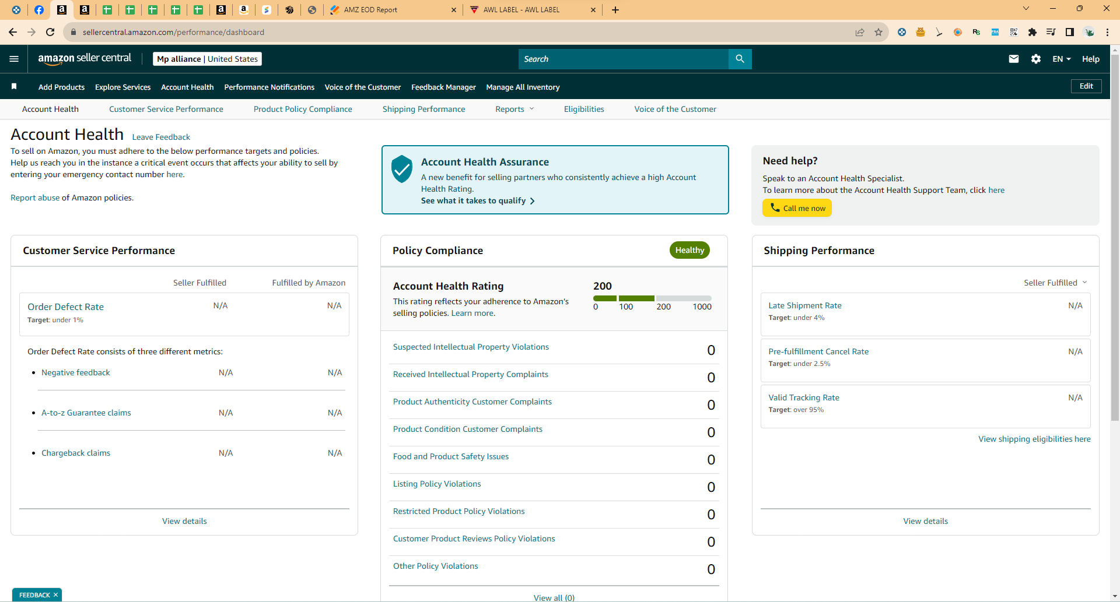
Task: Open the settings gear icon
Action: point(1036,59)
